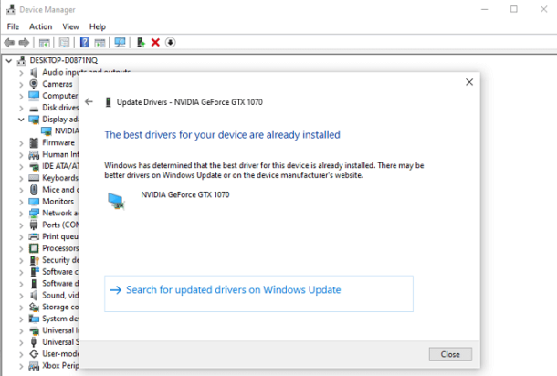Click Scan for hardware changes monitor icon
Image resolution: width=557 pixels, height=376 pixels.
pos(120,43)
